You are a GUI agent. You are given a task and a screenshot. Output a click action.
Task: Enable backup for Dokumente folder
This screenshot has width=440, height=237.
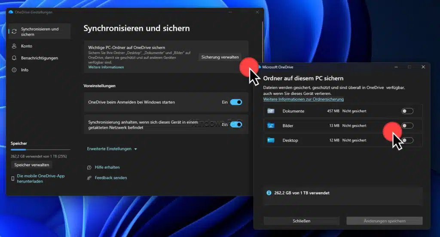coord(407,111)
